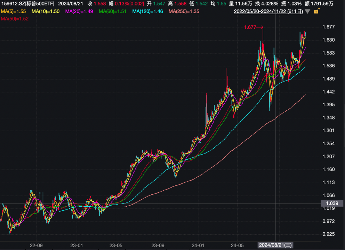345x250 pixels.
Task: Select the MA(5)=1.55 indicator label
Action: (x=14, y=11)
